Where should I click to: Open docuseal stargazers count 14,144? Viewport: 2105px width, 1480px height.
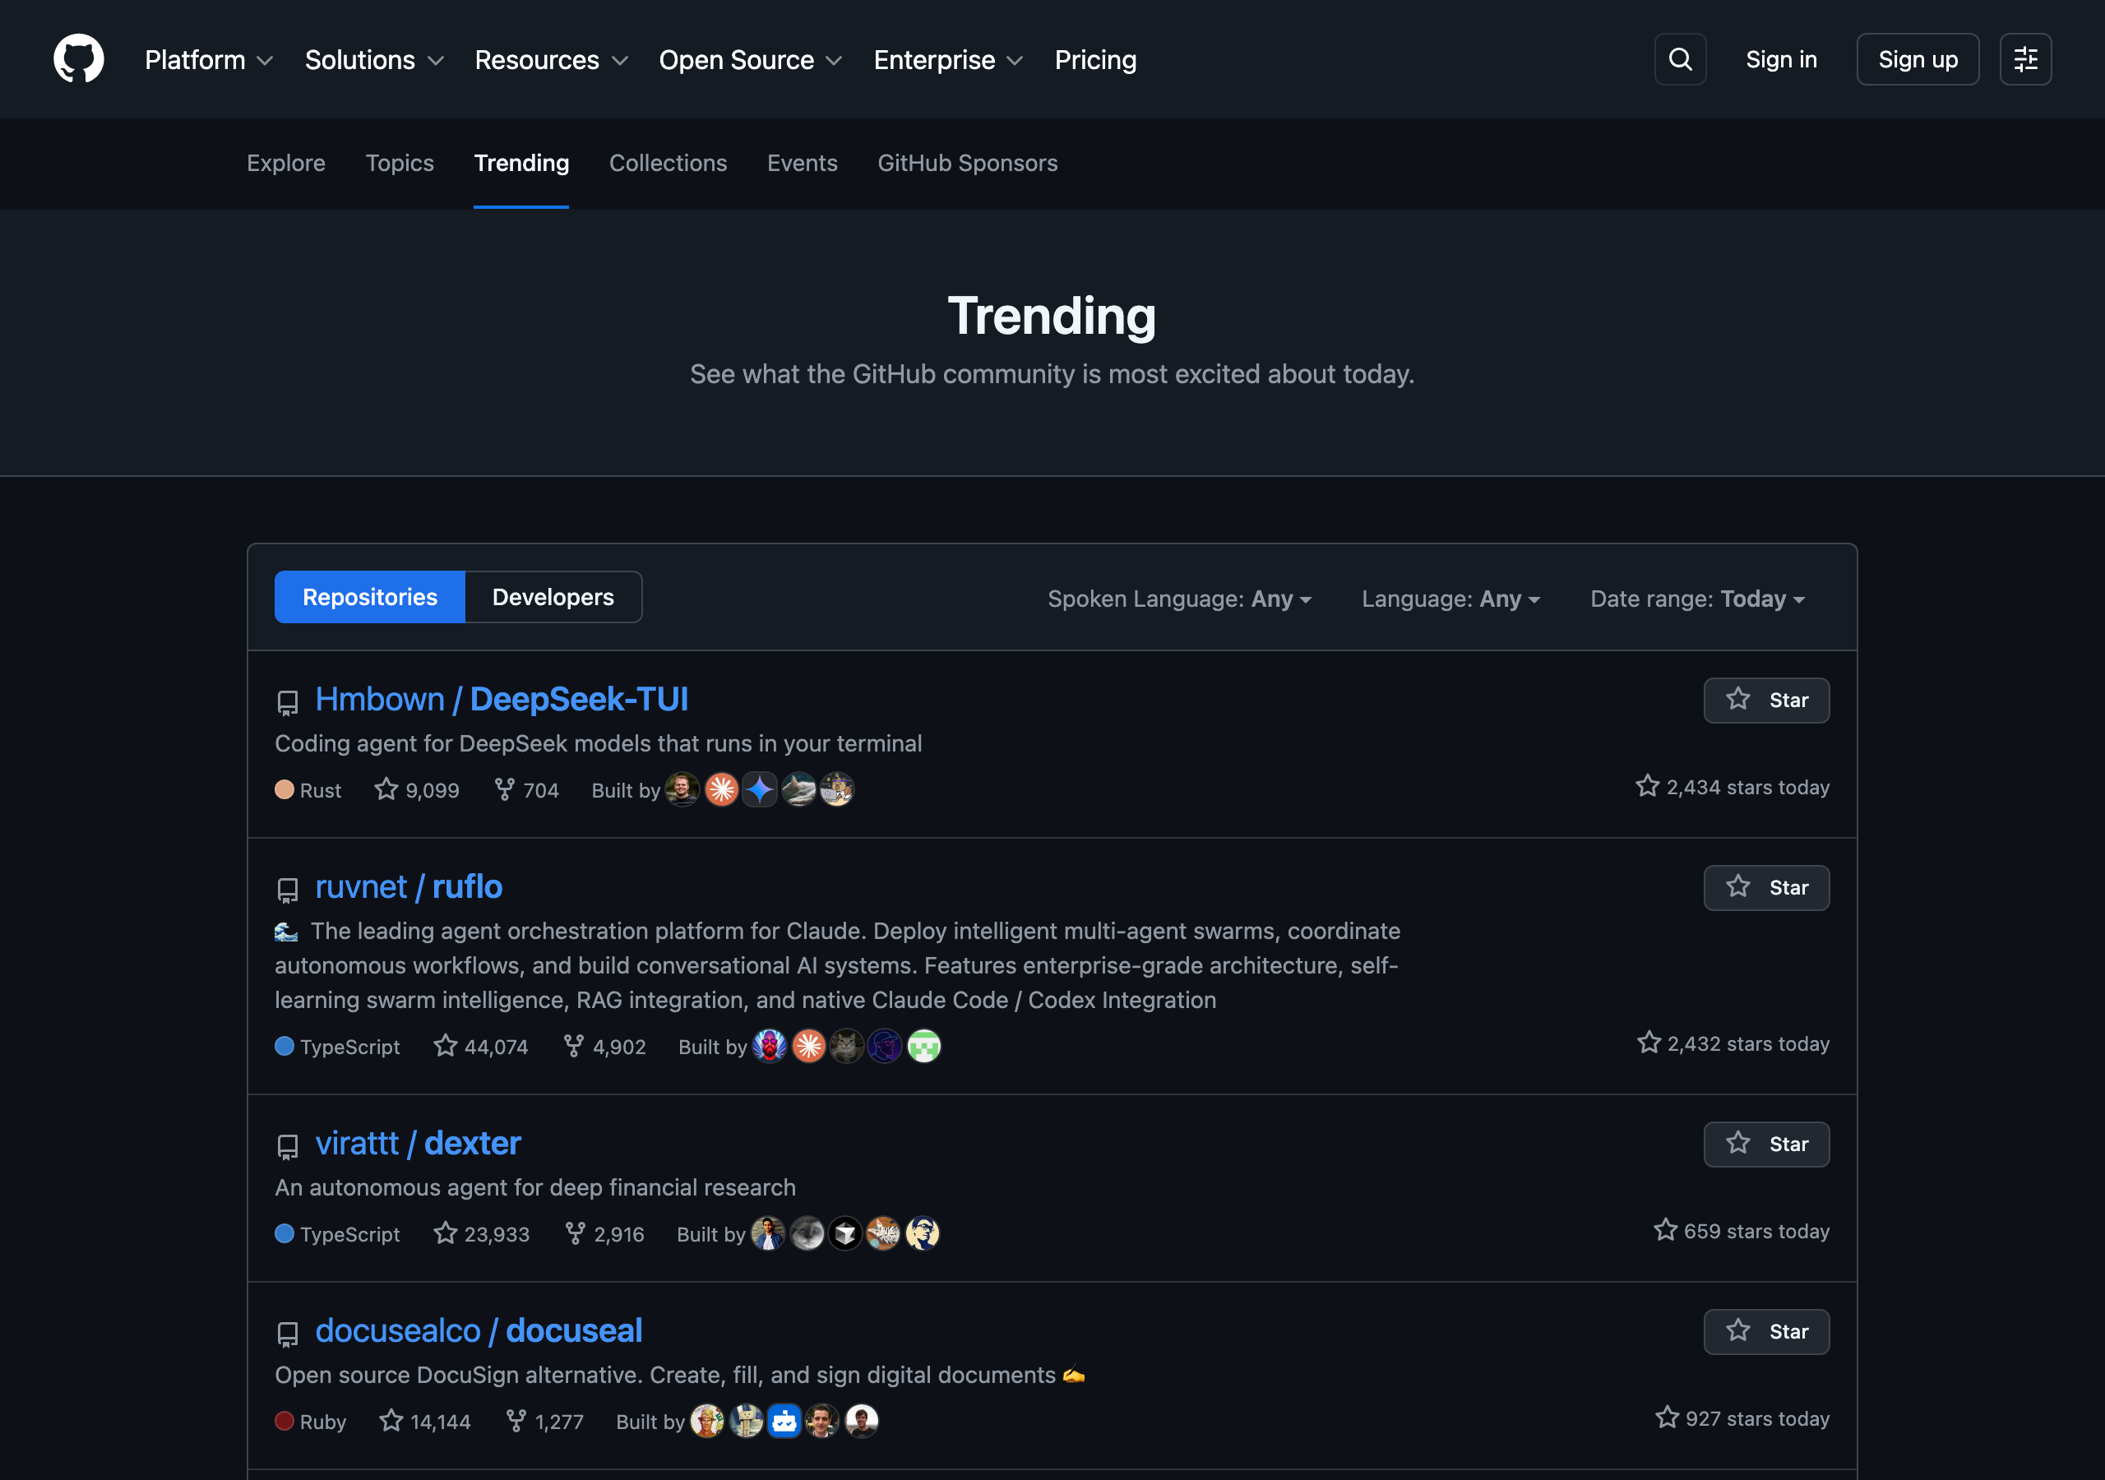click(x=424, y=1422)
